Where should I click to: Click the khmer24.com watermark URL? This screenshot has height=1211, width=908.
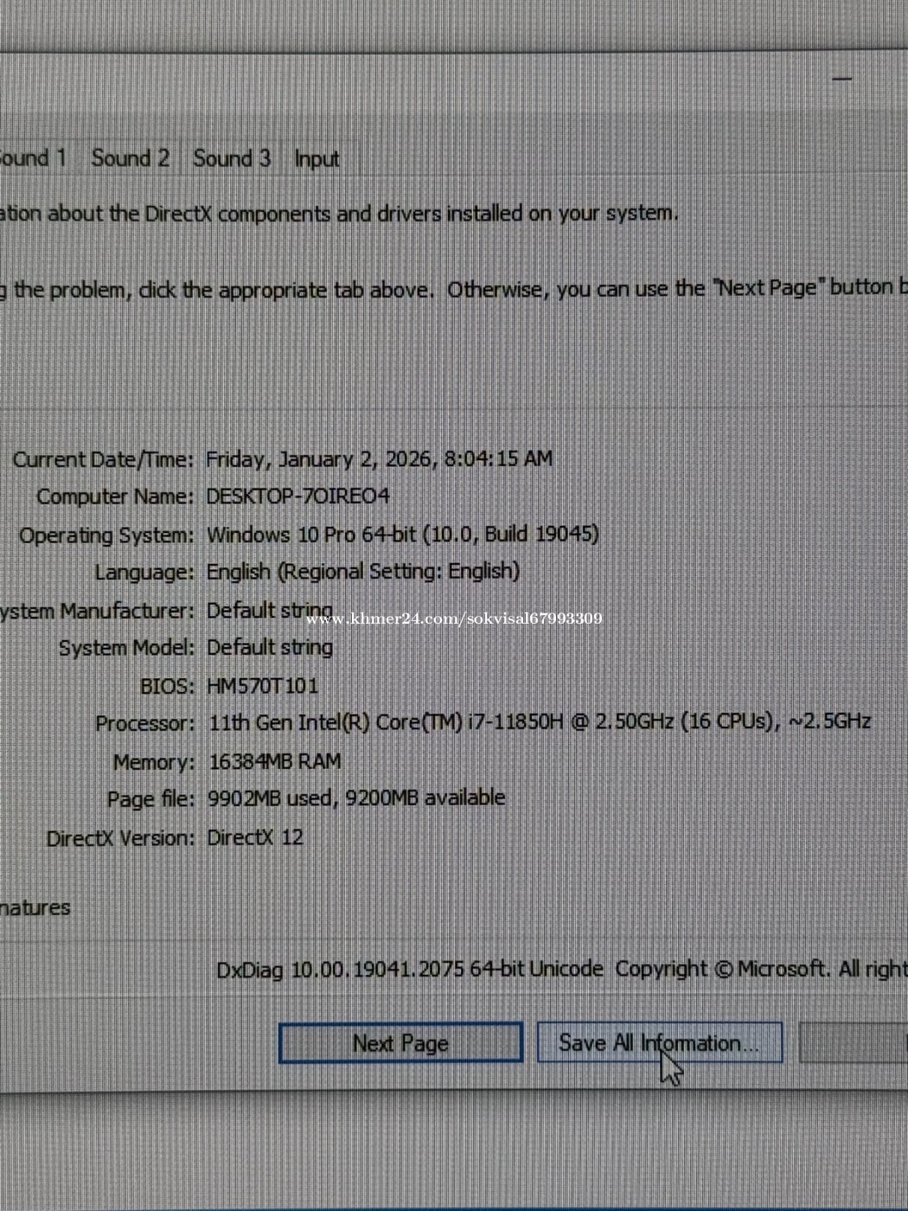(x=454, y=618)
